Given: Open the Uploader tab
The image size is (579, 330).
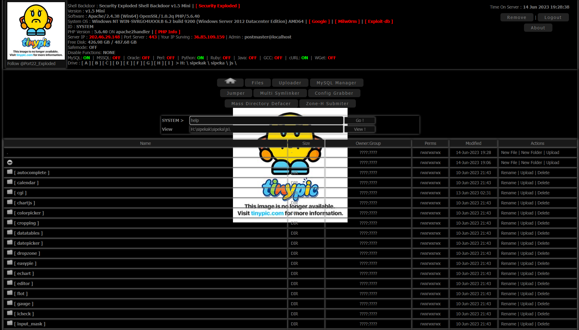Looking at the screenshot, I should click(290, 83).
